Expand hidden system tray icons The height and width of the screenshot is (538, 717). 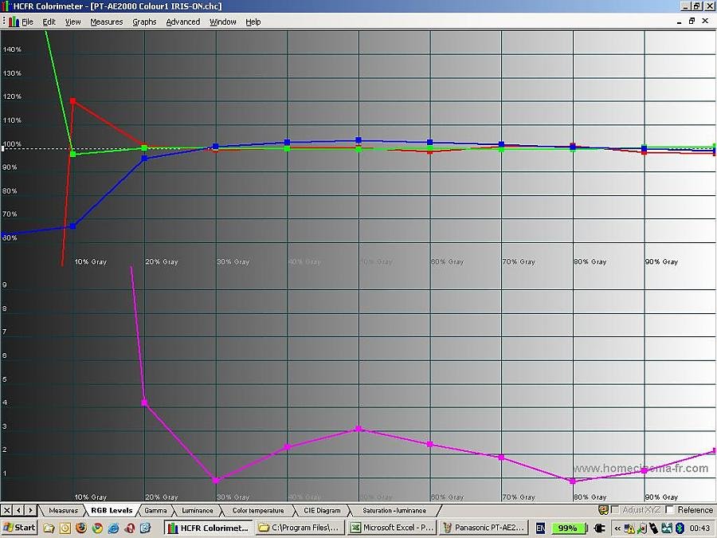point(617,528)
